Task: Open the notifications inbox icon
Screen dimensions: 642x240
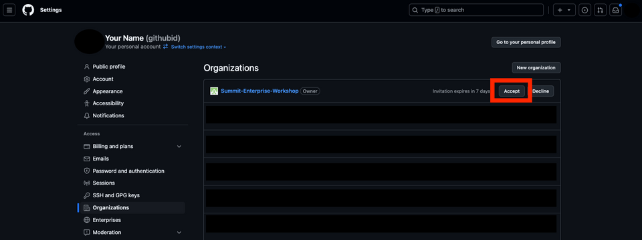Action: 615,10
